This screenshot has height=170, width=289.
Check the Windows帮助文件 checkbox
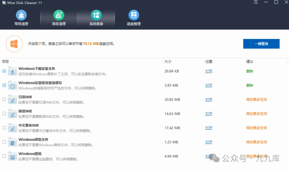4,142
